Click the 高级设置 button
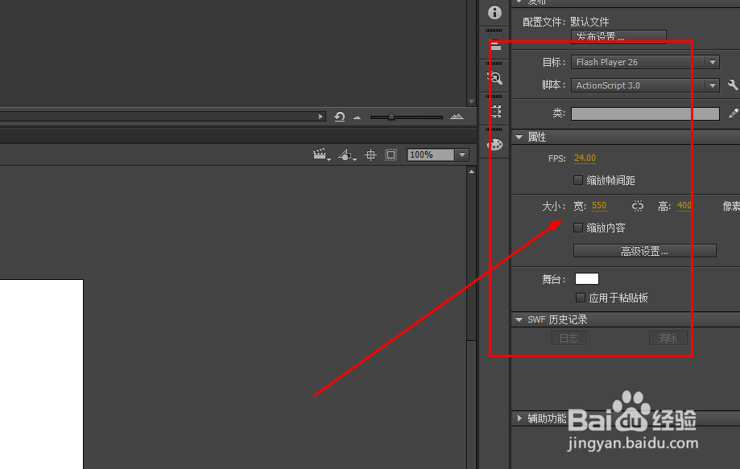The image size is (740, 469). click(x=645, y=251)
